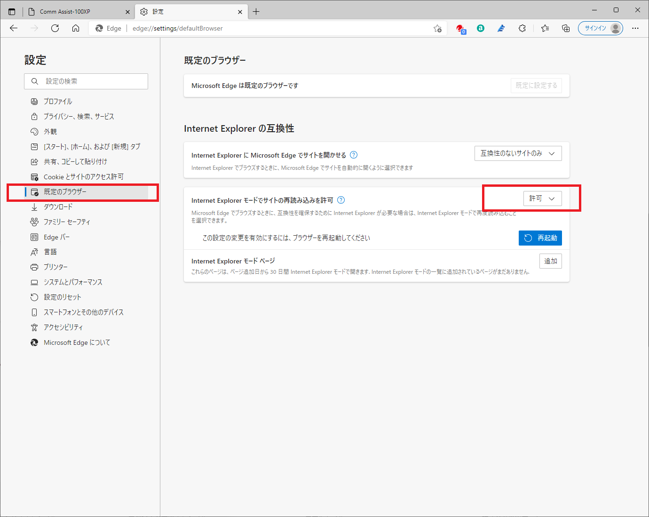Open Extensions puzzle piece icon
Viewport: 649px width, 517px height.
[522, 28]
